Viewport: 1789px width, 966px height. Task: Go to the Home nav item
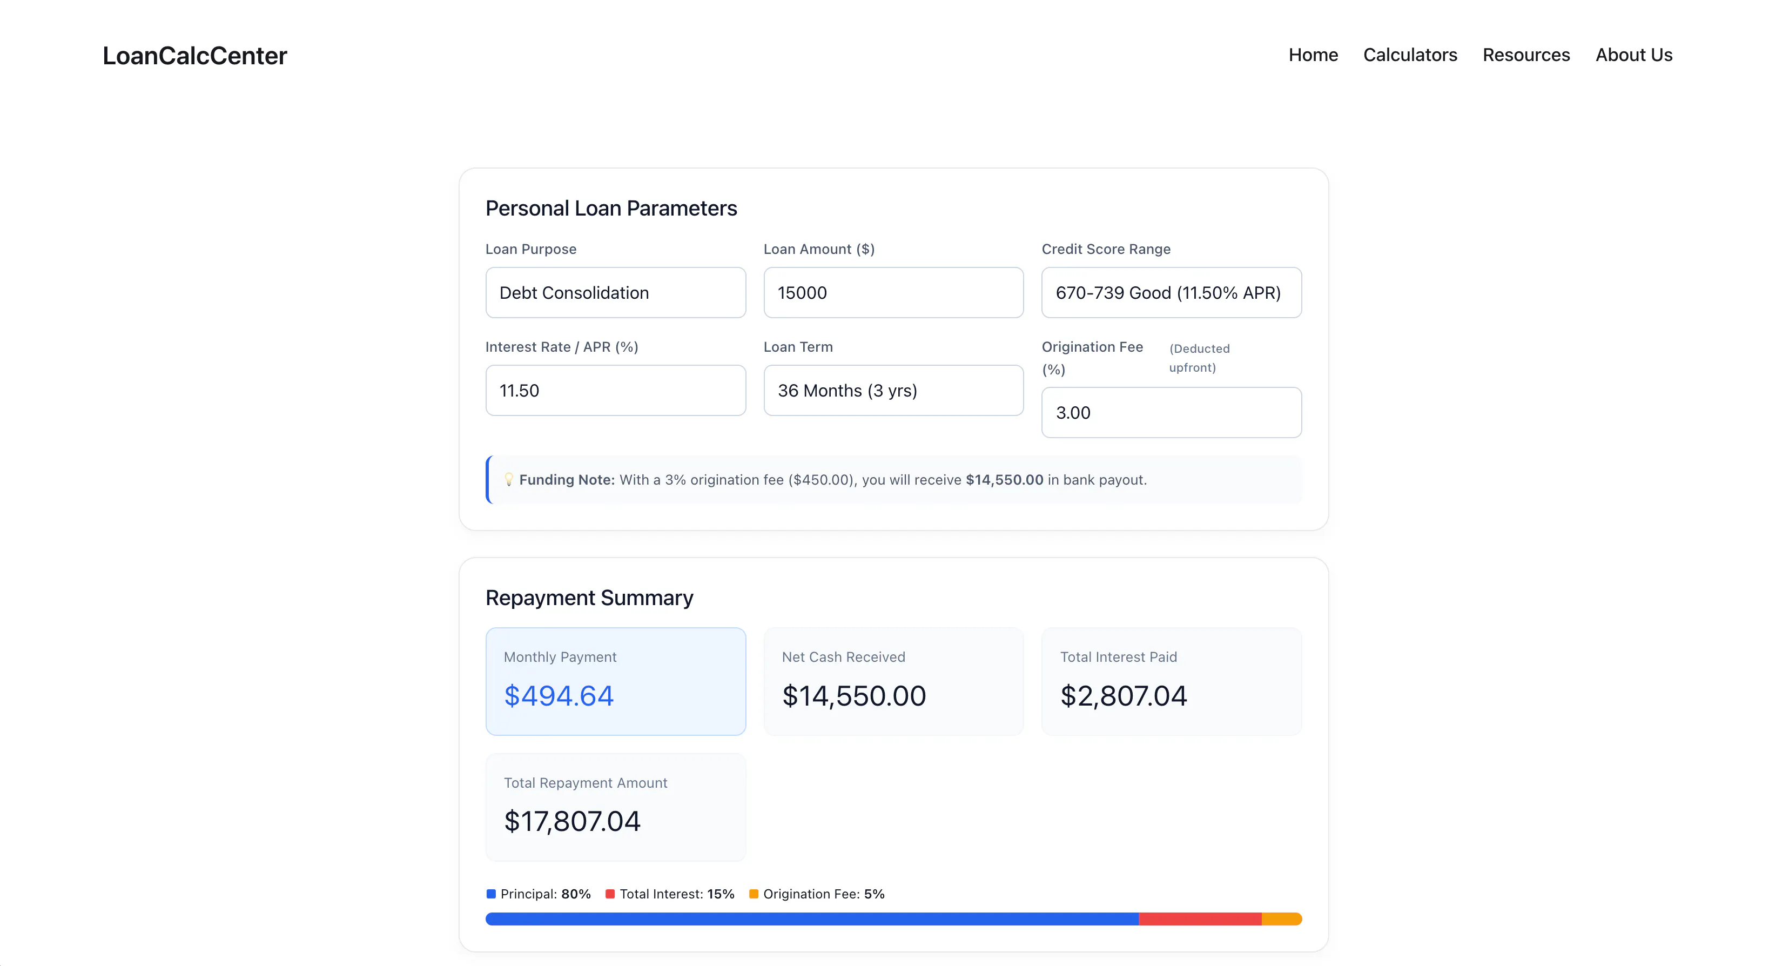click(1313, 55)
